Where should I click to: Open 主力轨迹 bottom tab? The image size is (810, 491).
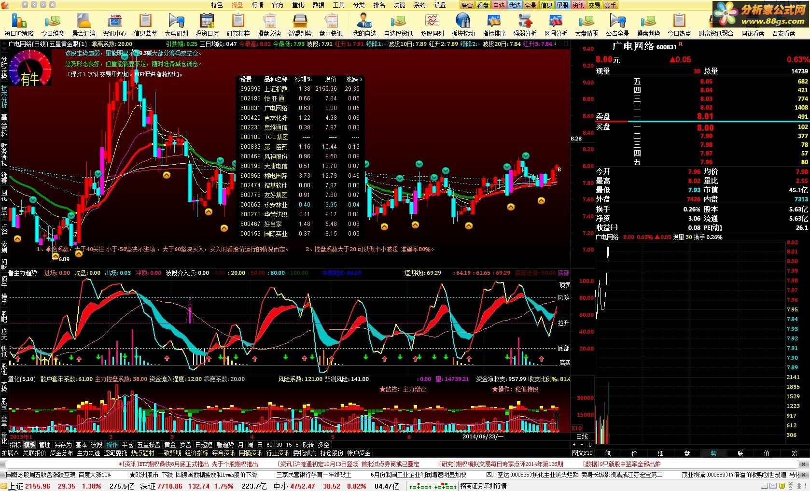(88, 453)
